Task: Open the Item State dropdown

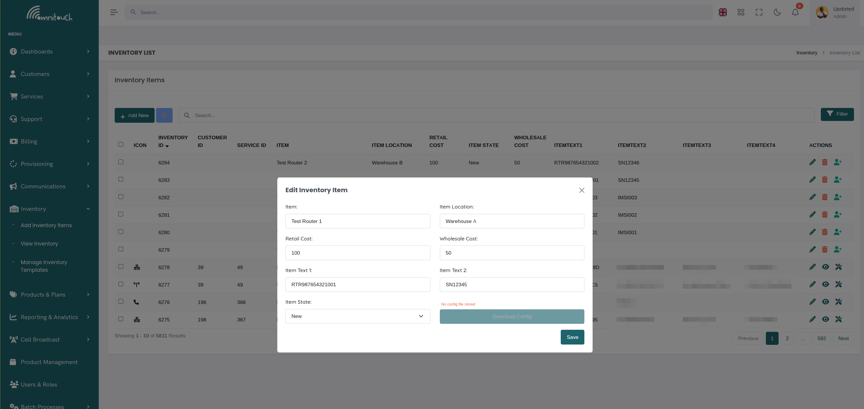Action: tap(357, 316)
